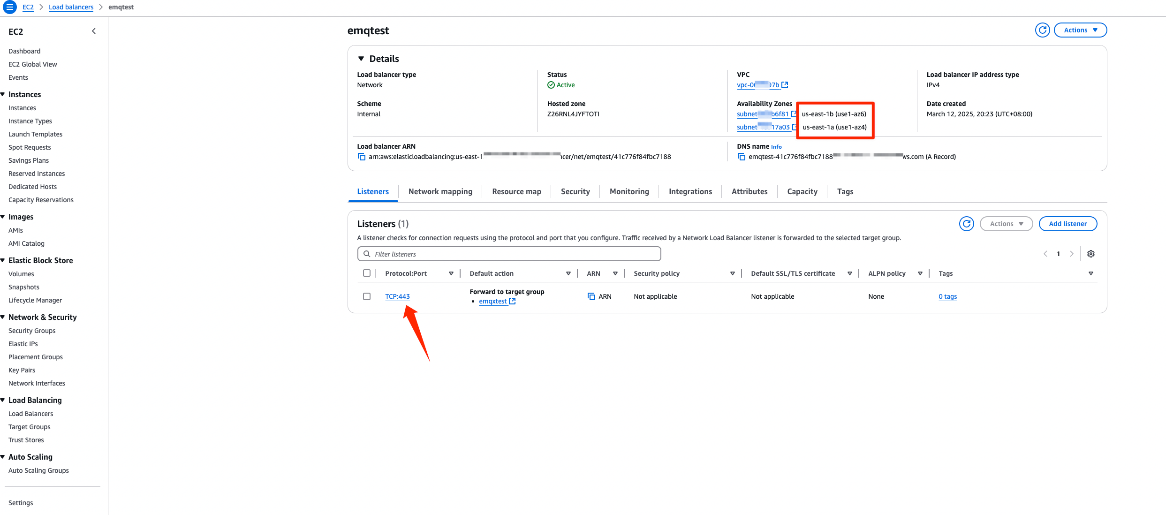Viewport: 1166px width, 515px height.
Task: Copy the load balancer ARN
Action: 362,157
